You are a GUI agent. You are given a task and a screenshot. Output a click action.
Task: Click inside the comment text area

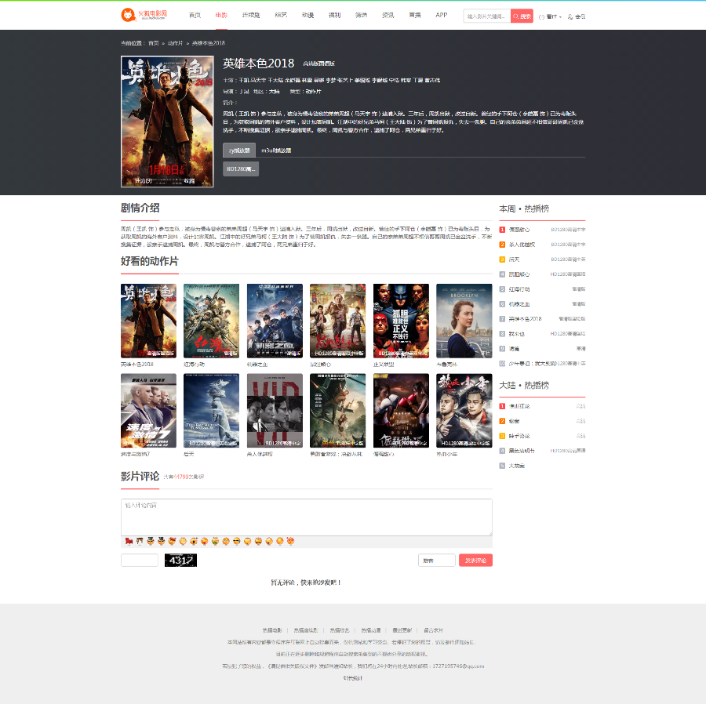[x=307, y=517]
